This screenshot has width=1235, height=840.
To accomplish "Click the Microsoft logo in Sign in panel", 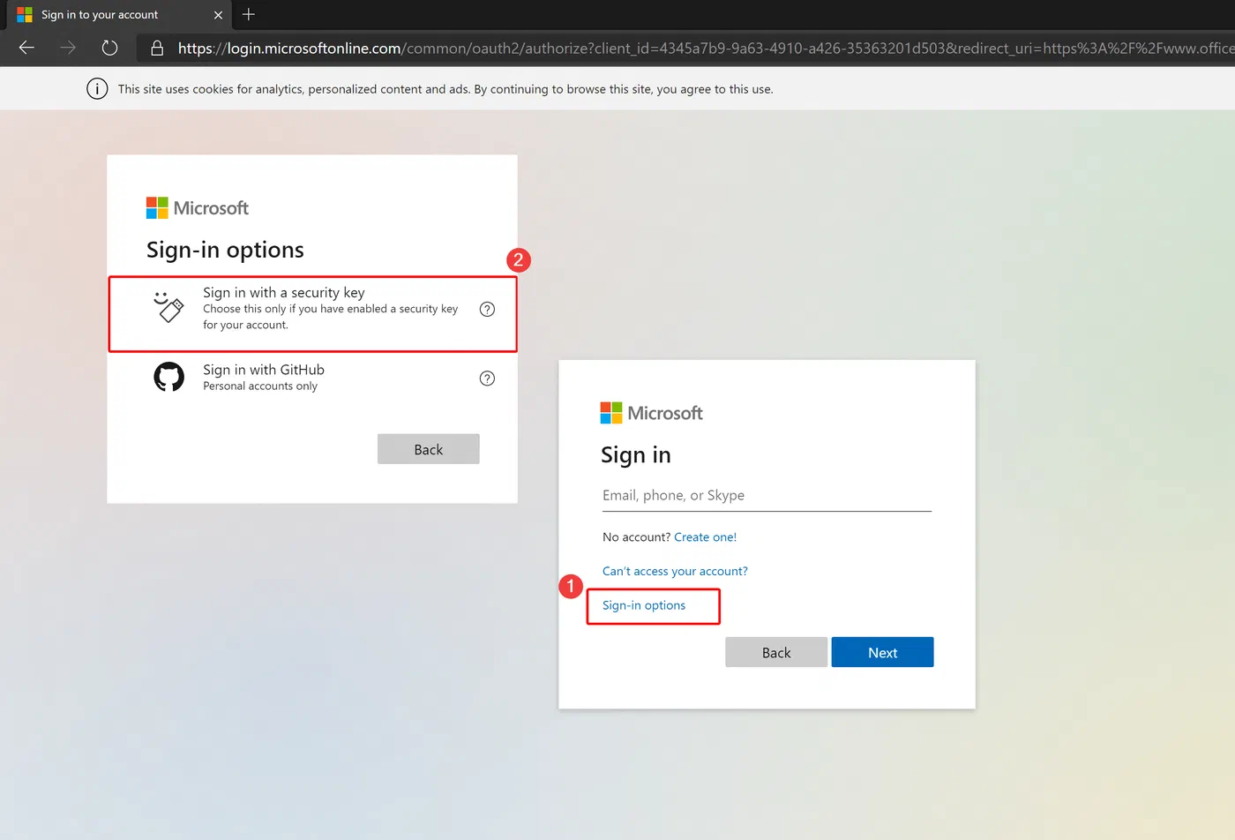I will tap(652, 413).
